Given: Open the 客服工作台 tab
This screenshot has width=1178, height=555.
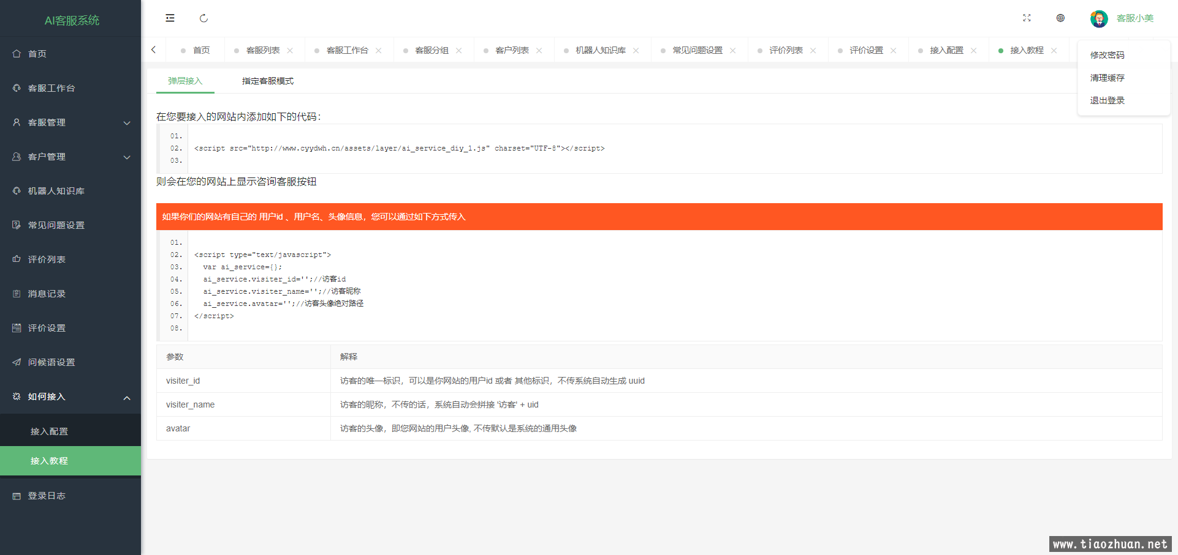Looking at the screenshot, I should 347,50.
